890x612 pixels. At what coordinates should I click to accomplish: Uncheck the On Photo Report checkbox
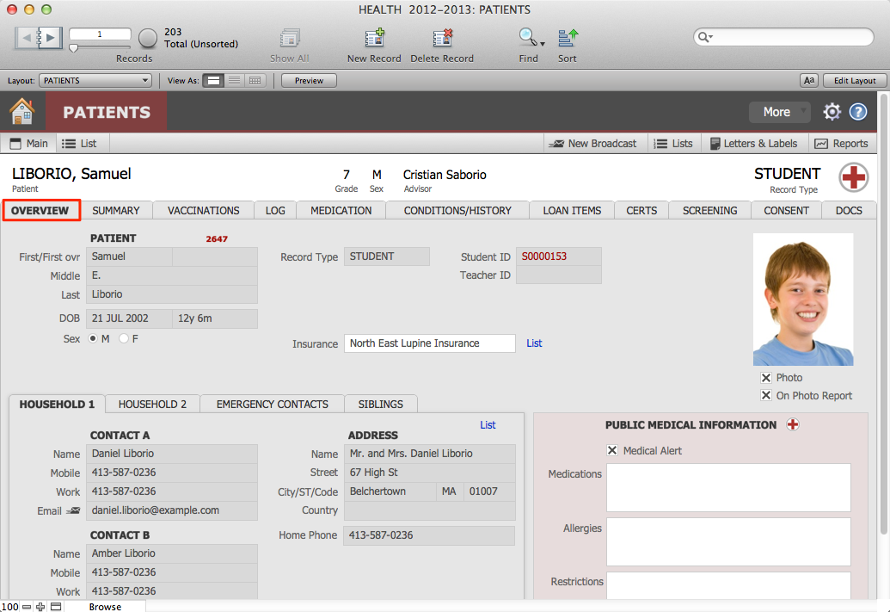point(766,396)
